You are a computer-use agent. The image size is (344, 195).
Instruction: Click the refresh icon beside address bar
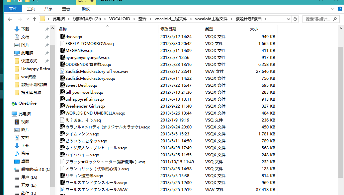point(295,19)
